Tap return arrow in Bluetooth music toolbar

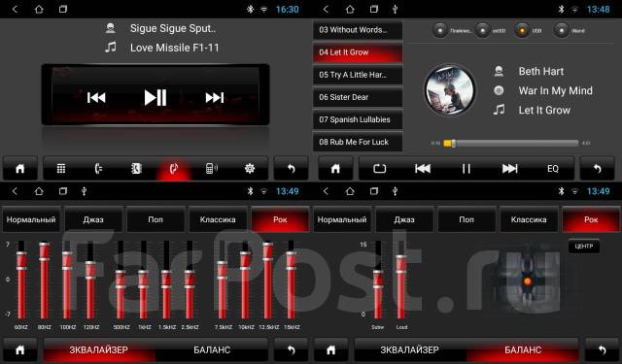pos(291,168)
